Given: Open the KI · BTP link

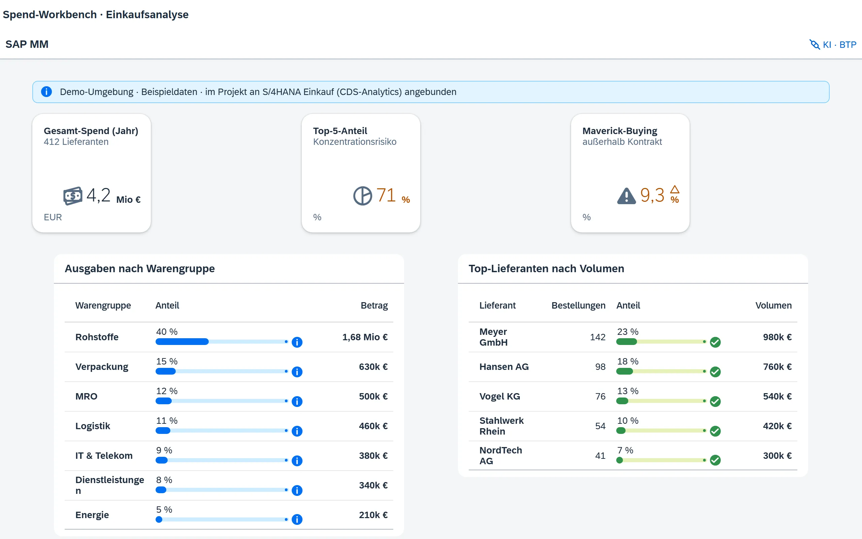Looking at the screenshot, I should click(833, 44).
